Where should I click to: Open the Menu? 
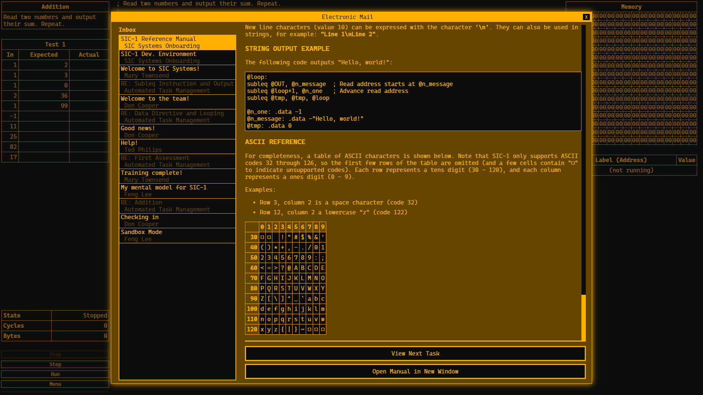(55, 384)
